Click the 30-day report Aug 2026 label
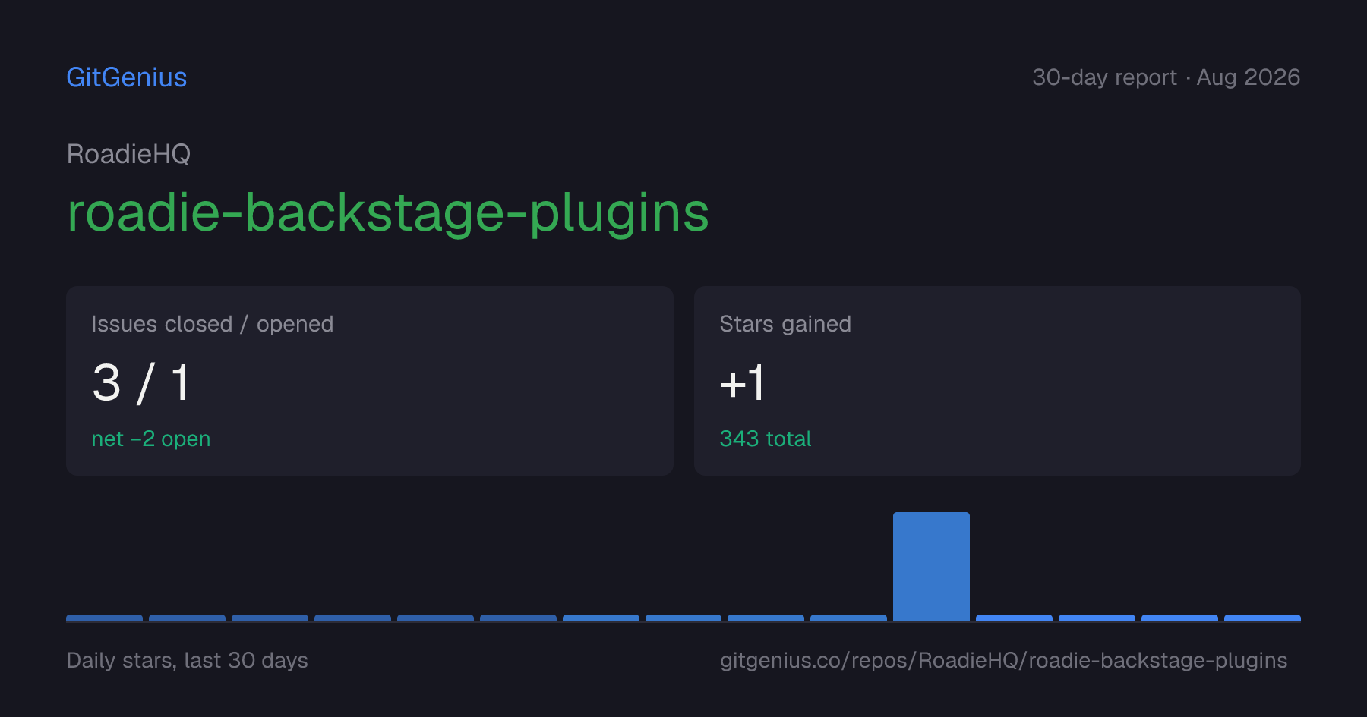1367x717 pixels. click(x=1166, y=77)
